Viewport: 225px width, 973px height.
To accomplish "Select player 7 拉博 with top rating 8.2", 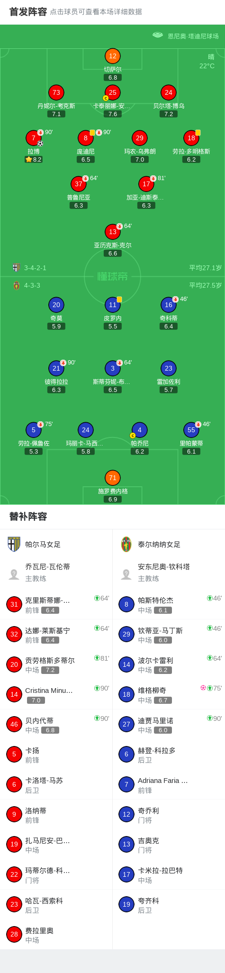I will pyautogui.click(x=34, y=138).
